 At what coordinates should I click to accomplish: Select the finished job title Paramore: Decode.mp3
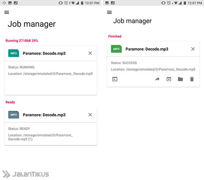pos(147,49)
